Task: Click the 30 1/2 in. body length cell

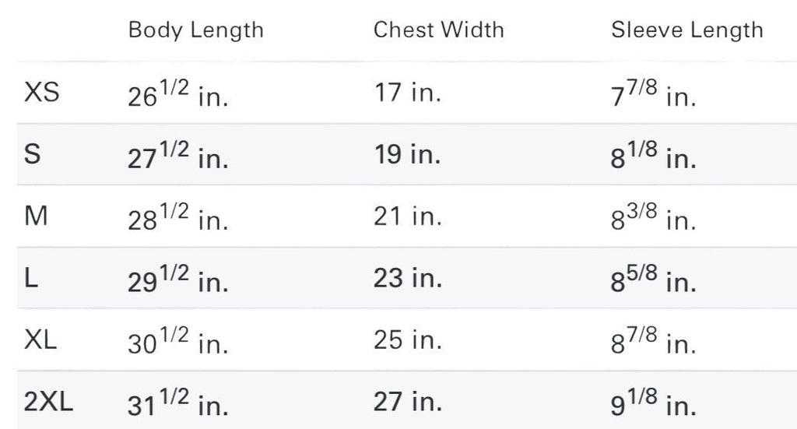Action: pyautogui.click(x=178, y=343)
